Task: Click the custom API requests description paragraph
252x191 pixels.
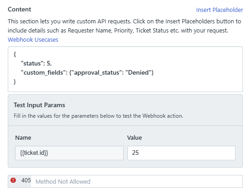Action: (x=125, y=26)
